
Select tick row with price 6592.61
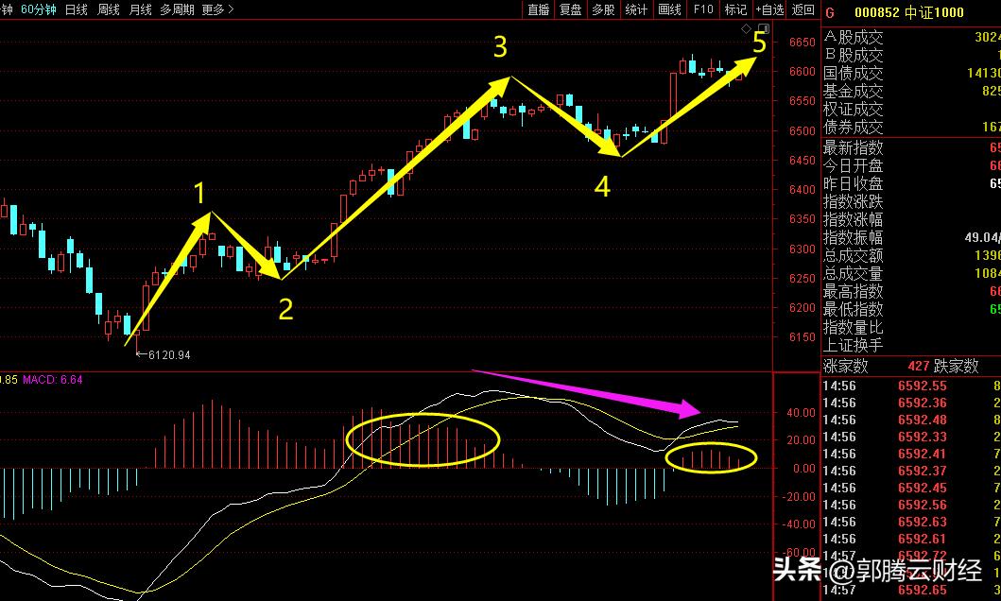[x=911, y=540]
